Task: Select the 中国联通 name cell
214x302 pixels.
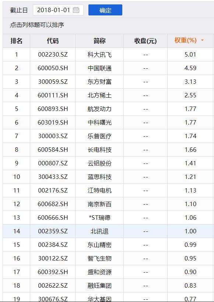Action: pos(99,68)
